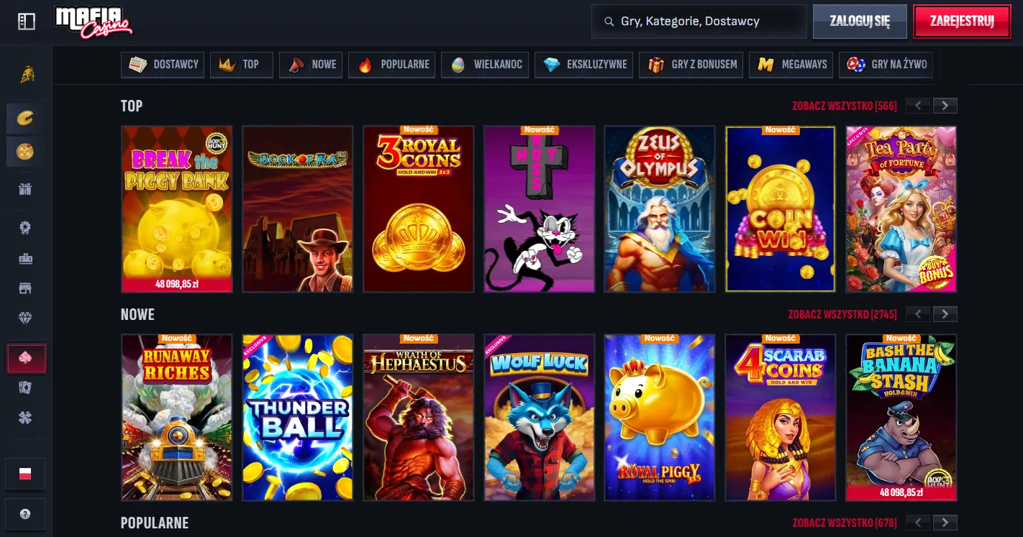Open the Mafia Casino logo homepage
The image size is (1023, 537).
click(94, 22)
